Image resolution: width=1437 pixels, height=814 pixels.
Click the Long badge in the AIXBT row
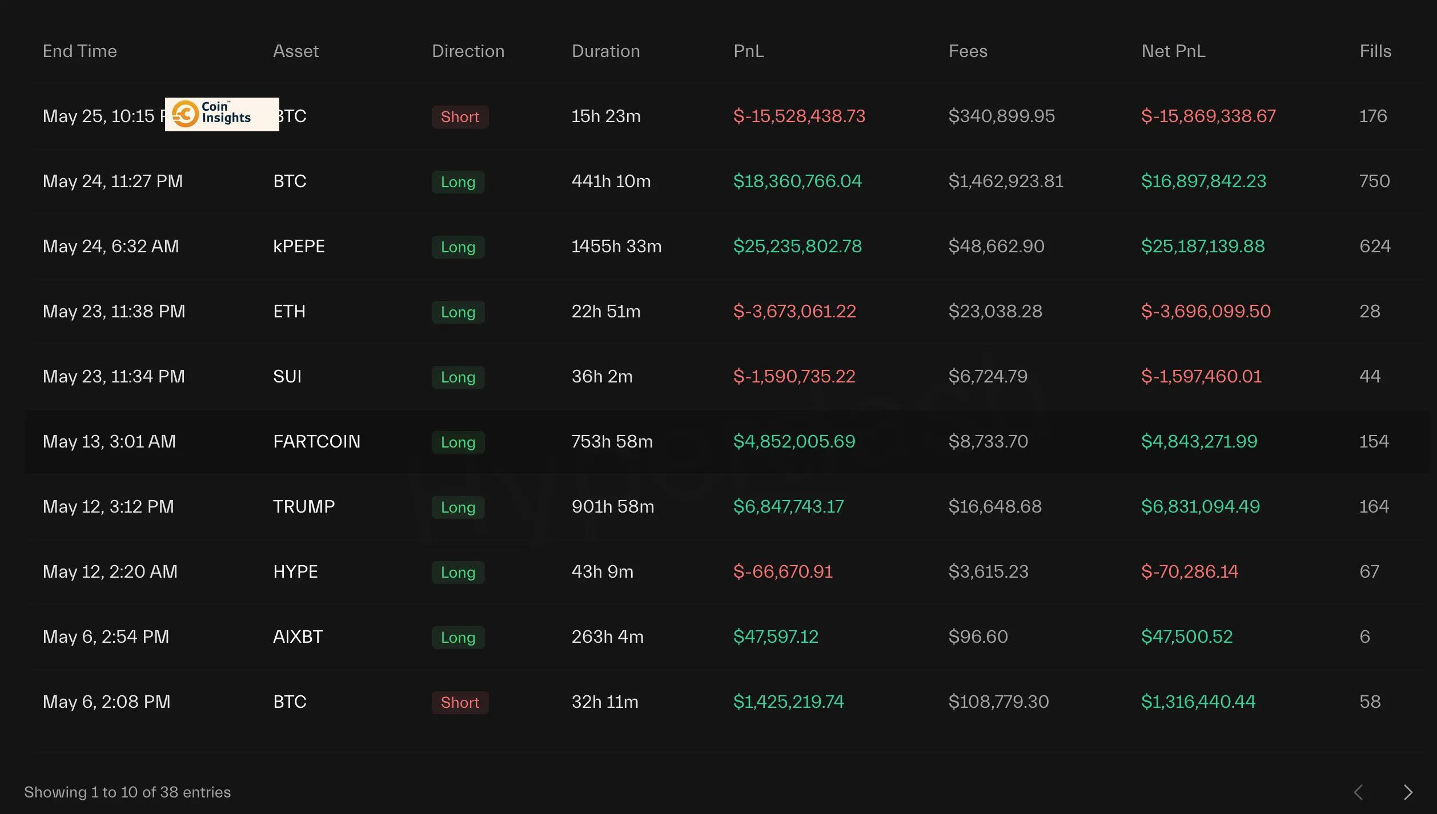coord(458,637)
